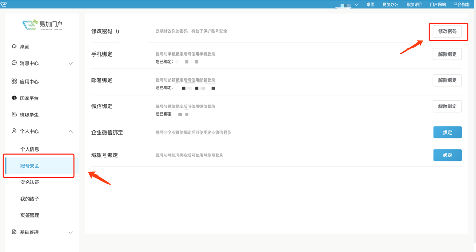Click the 班级学生 label in sidebar

pyautogui.click(x=29, y=115)
